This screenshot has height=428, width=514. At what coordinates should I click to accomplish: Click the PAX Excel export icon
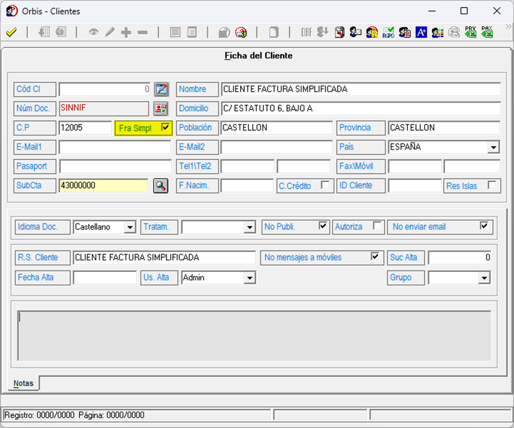(487, 32)
